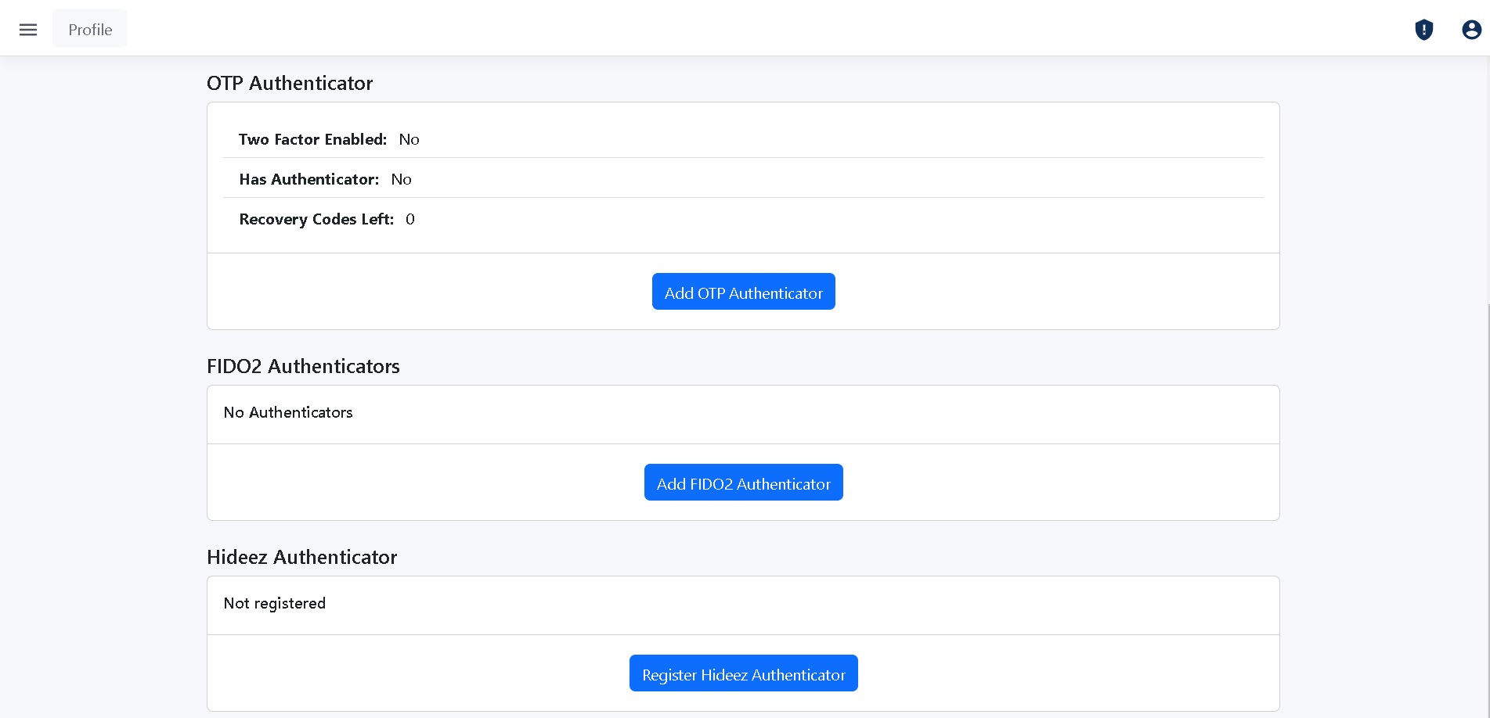The height and width of the screenshot is (718, 1490).
Task: Click the Recovery Codes Left label
Action: (x=316, y=219)
